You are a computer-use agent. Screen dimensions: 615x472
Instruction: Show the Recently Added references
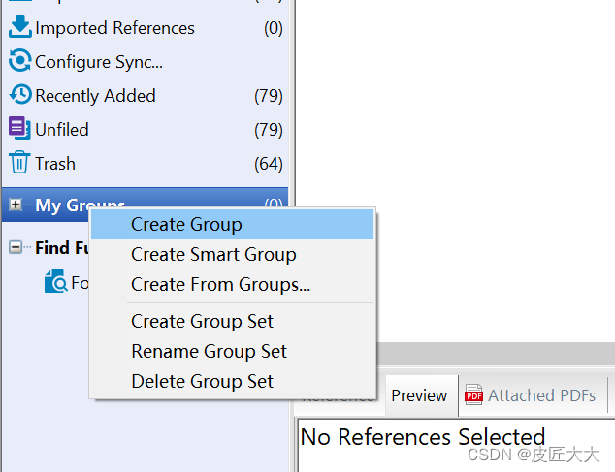[x=95, y=96]
